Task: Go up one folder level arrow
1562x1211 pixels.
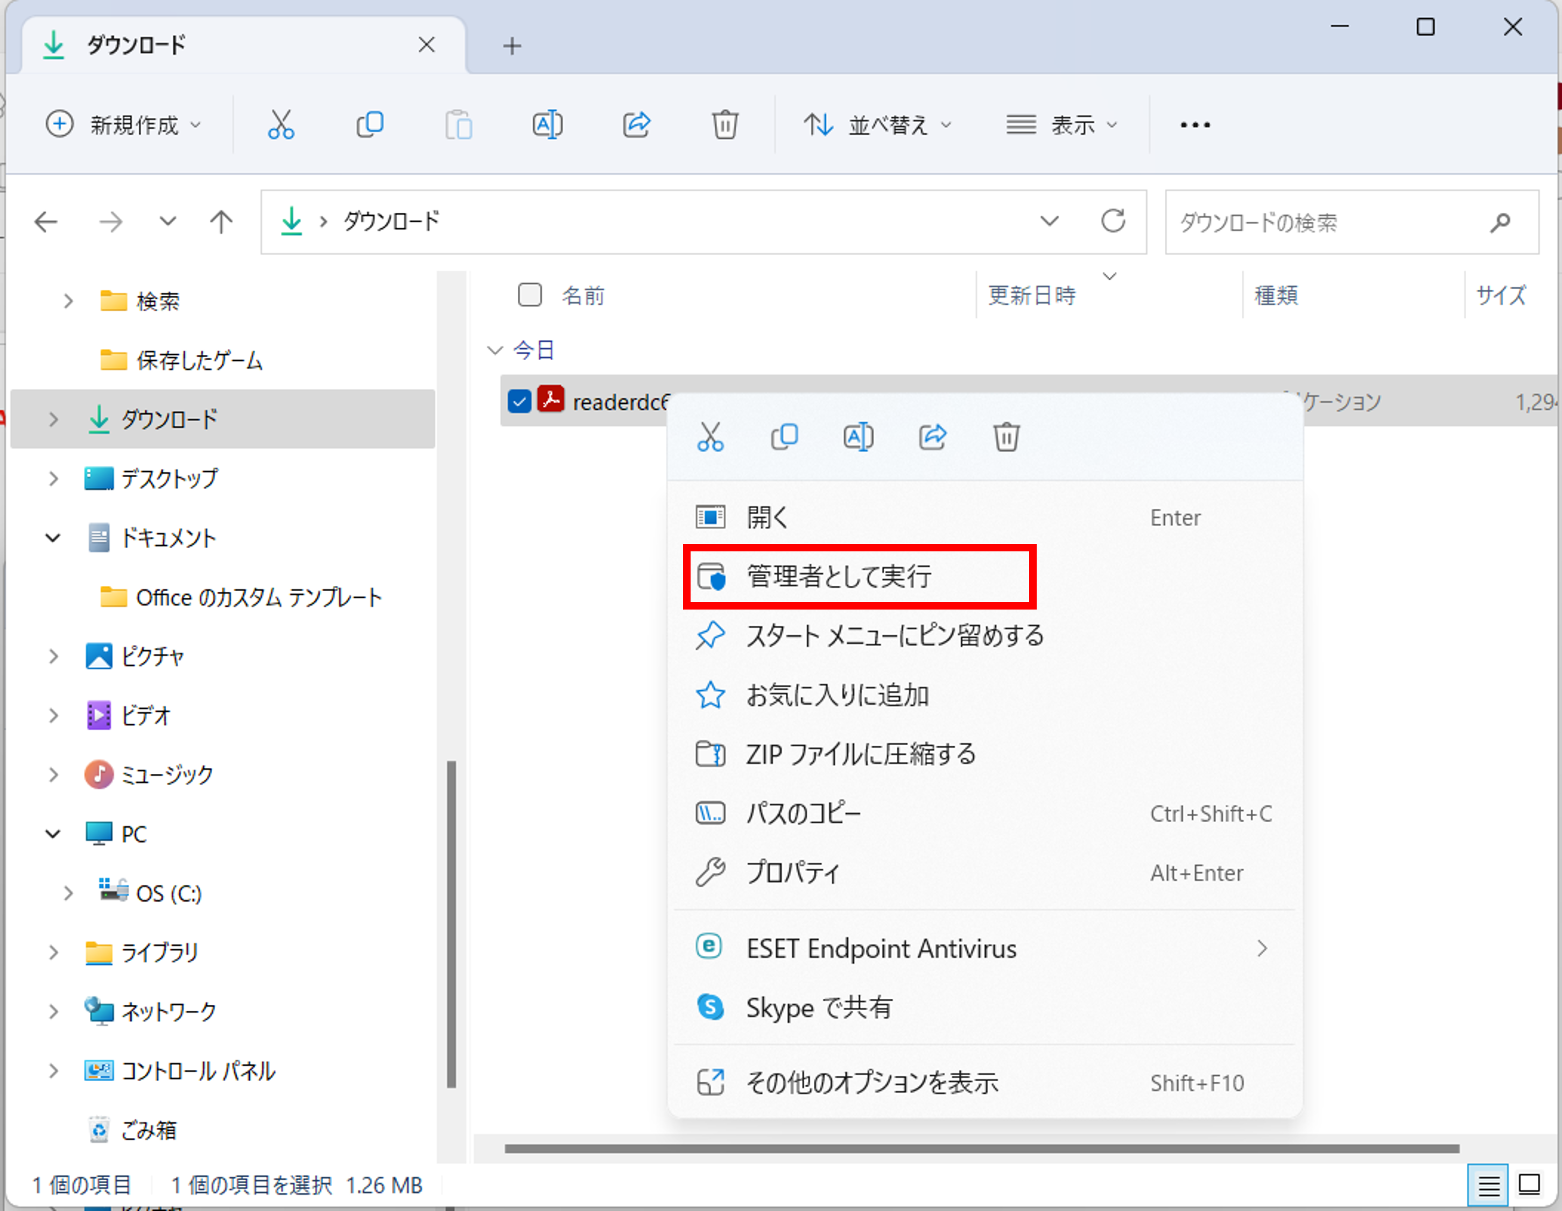Action: pos(221,222)
